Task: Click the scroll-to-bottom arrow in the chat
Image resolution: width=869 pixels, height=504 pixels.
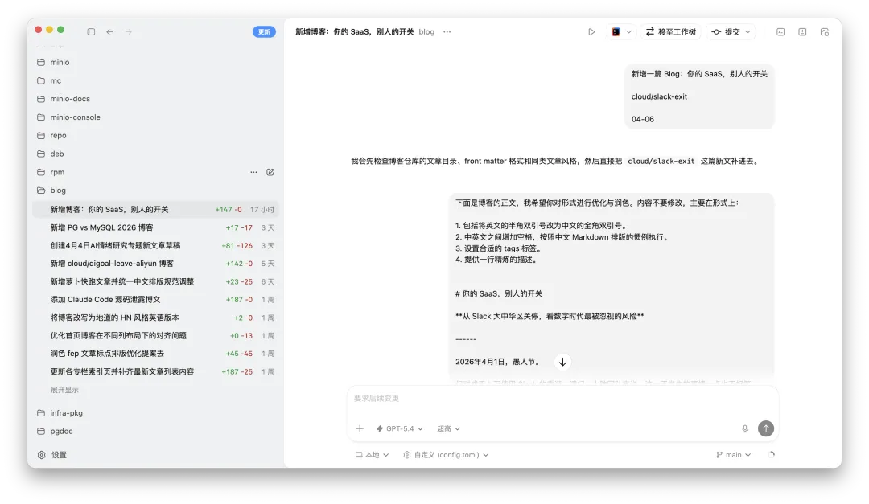Action: [562, 362]
